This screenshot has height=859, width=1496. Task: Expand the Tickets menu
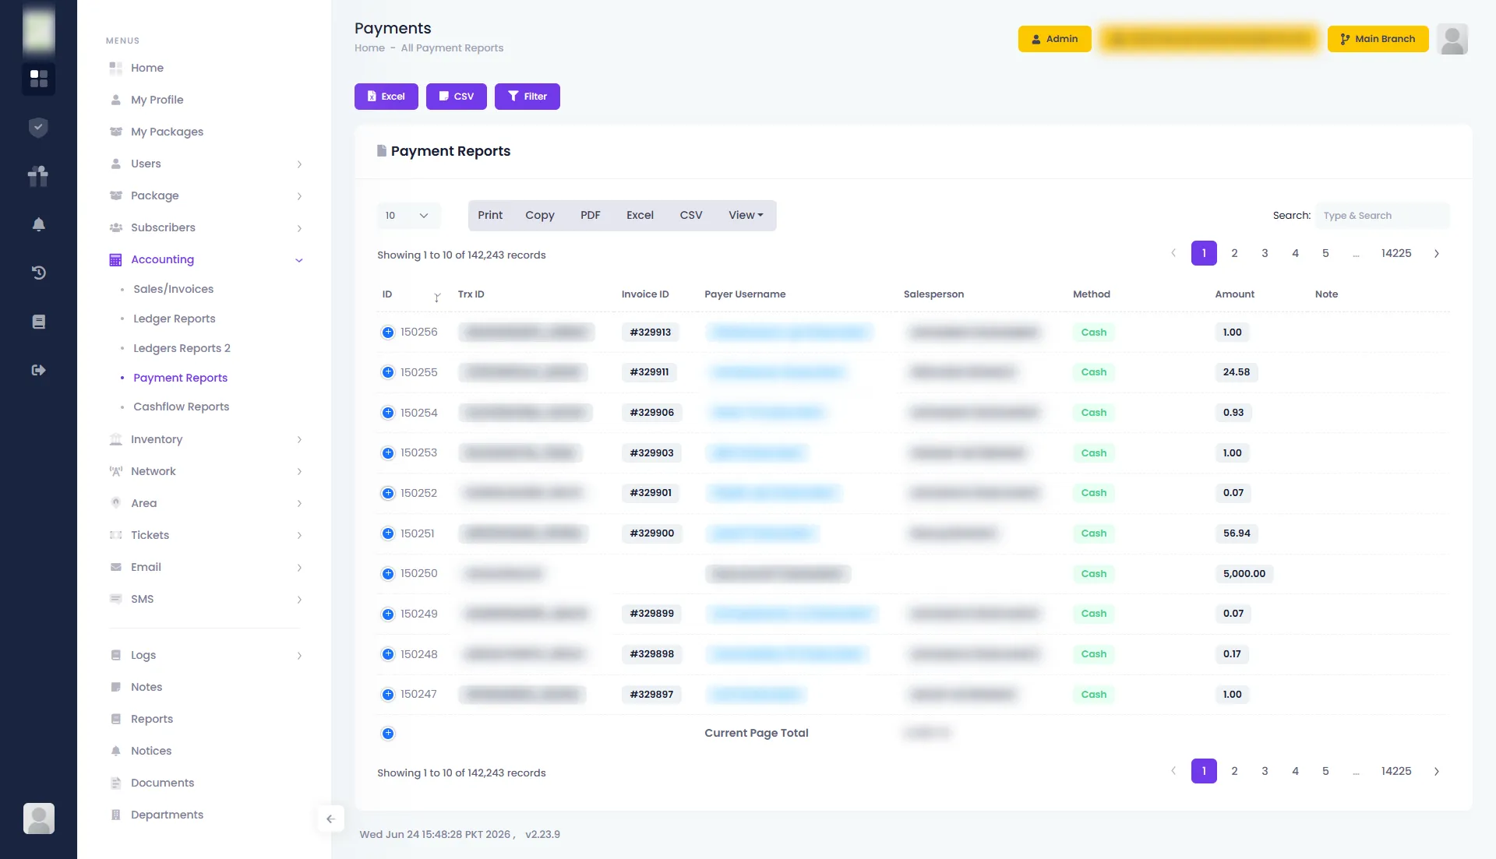(205, 536)
